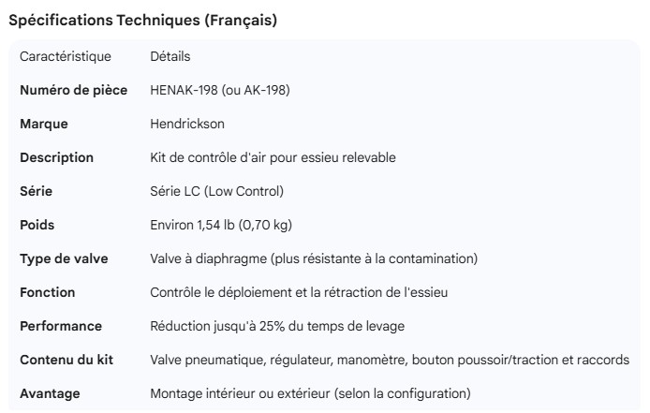650x413 pixels.
Task: Click the Description row label
Action: click(57, 158)
